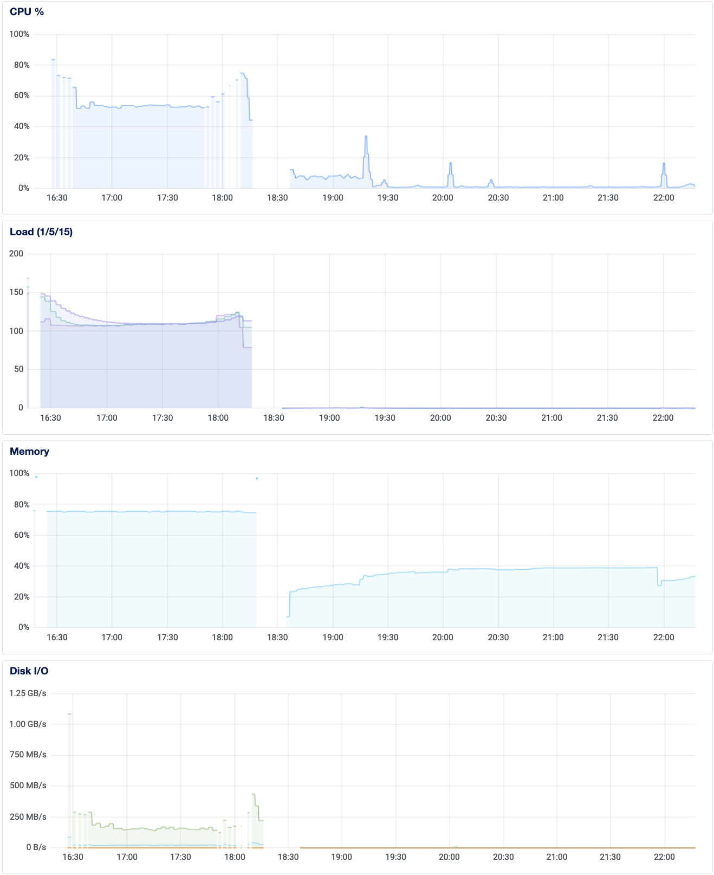Click the 40% y-axis label in Memory chart
The height and width of the screenshot is (875, 714).
(22, 566)
